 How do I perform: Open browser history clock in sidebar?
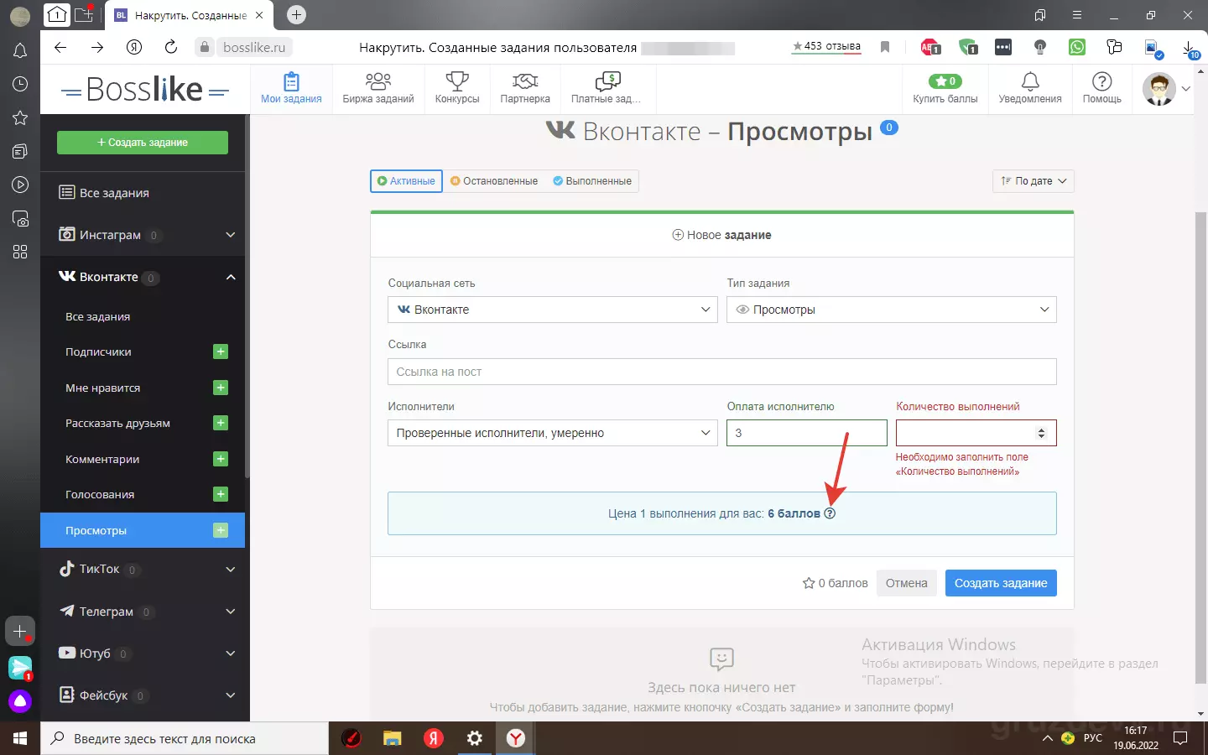pyautogui.click(x=20, y=84)
